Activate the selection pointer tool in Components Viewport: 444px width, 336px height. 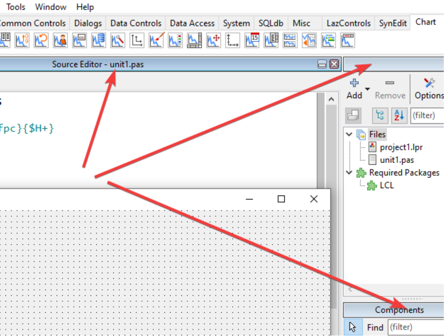click(353, 327)
